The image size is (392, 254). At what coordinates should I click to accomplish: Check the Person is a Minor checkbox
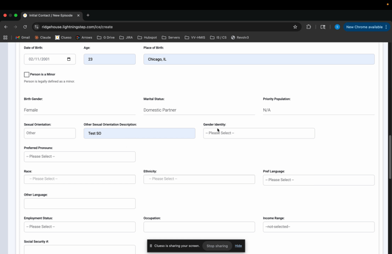[26, 75]
